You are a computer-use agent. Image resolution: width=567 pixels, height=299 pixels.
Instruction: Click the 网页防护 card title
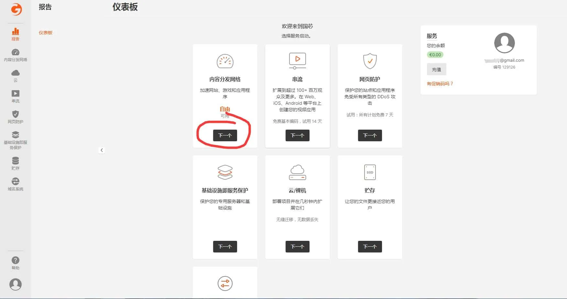pos(370,79)
